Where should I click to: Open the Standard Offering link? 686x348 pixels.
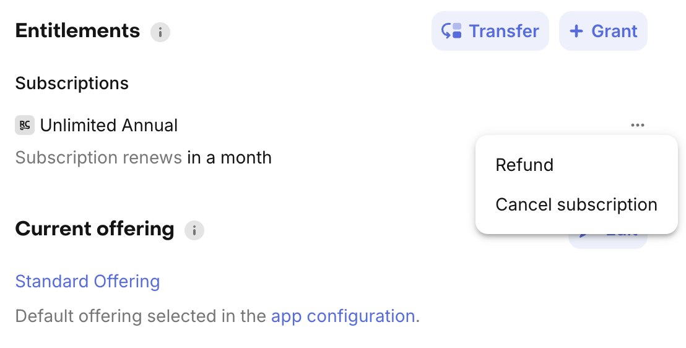click(87, 281)
